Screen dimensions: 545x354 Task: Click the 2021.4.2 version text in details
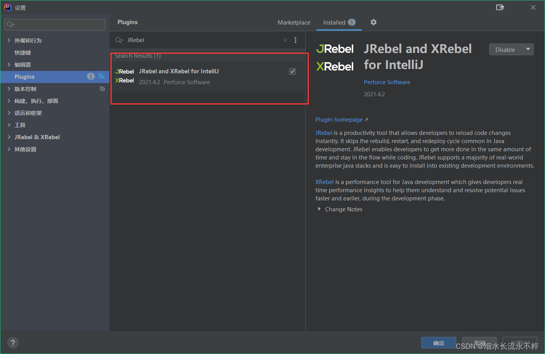[x=374, y=94]
